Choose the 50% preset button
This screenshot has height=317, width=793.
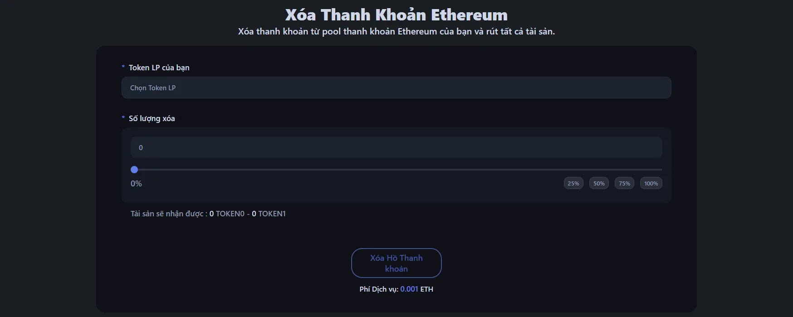(599, 183)
